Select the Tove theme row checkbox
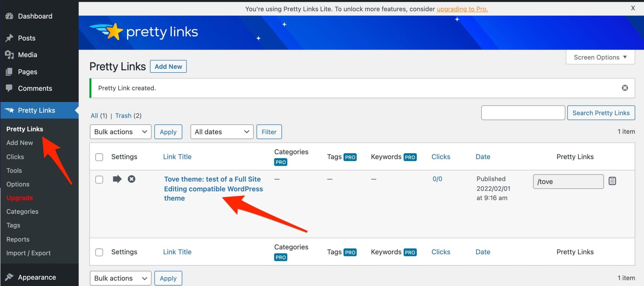The height and width of the screenshot is (286, 644). (99, 180)
